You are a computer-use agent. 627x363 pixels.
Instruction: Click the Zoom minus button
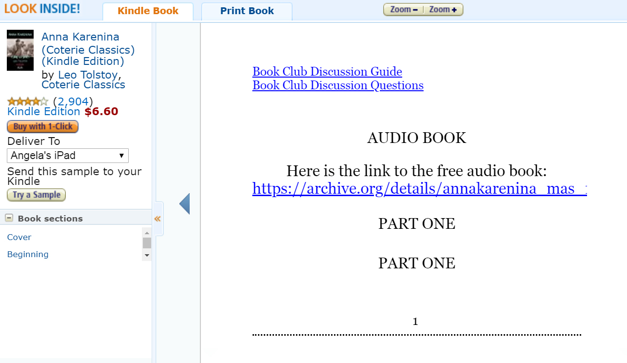(x=404, y=10)
